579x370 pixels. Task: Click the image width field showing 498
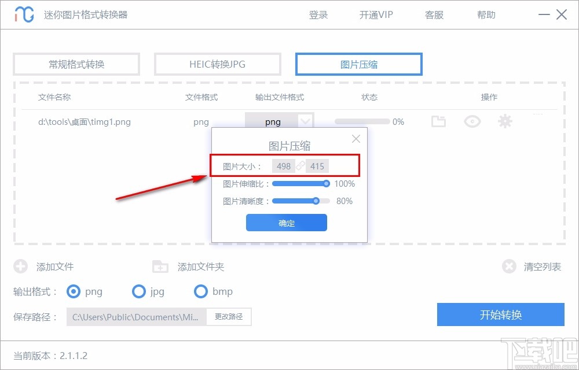click(284, 166)
